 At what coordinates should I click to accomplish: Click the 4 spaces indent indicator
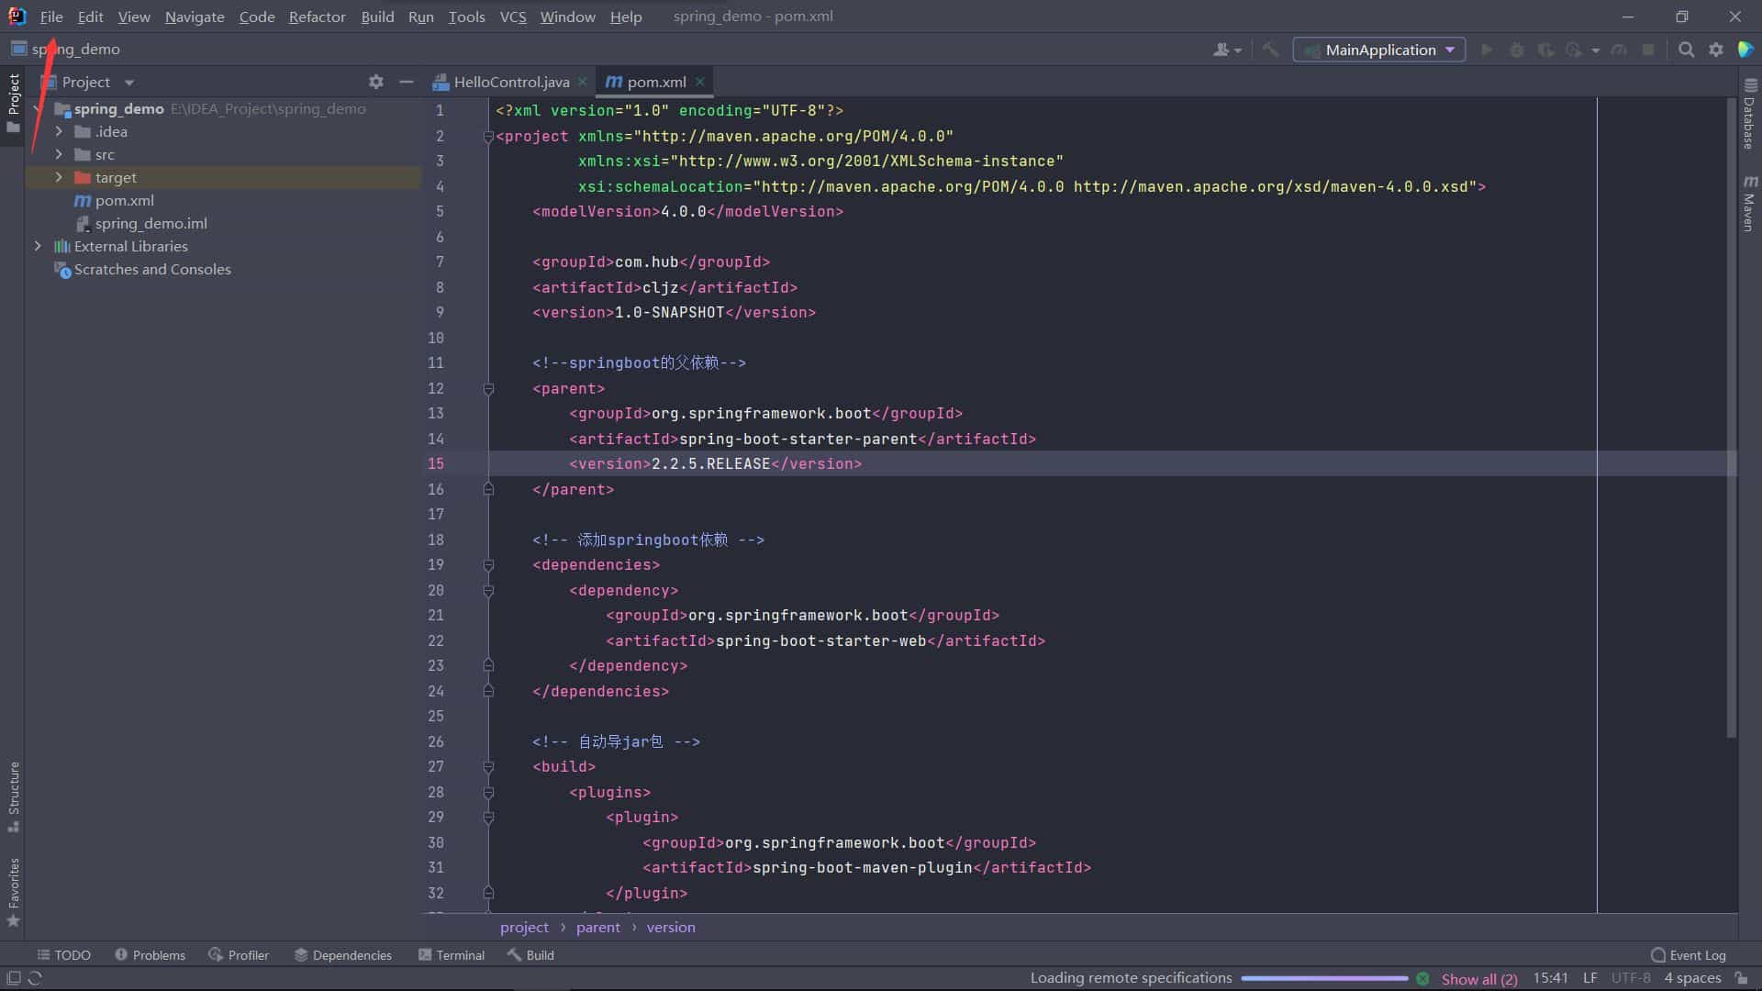click(1692, 978)
